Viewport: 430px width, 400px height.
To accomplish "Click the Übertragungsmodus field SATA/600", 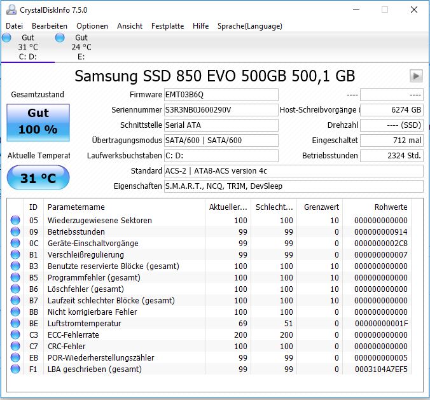I will [221, 141].
